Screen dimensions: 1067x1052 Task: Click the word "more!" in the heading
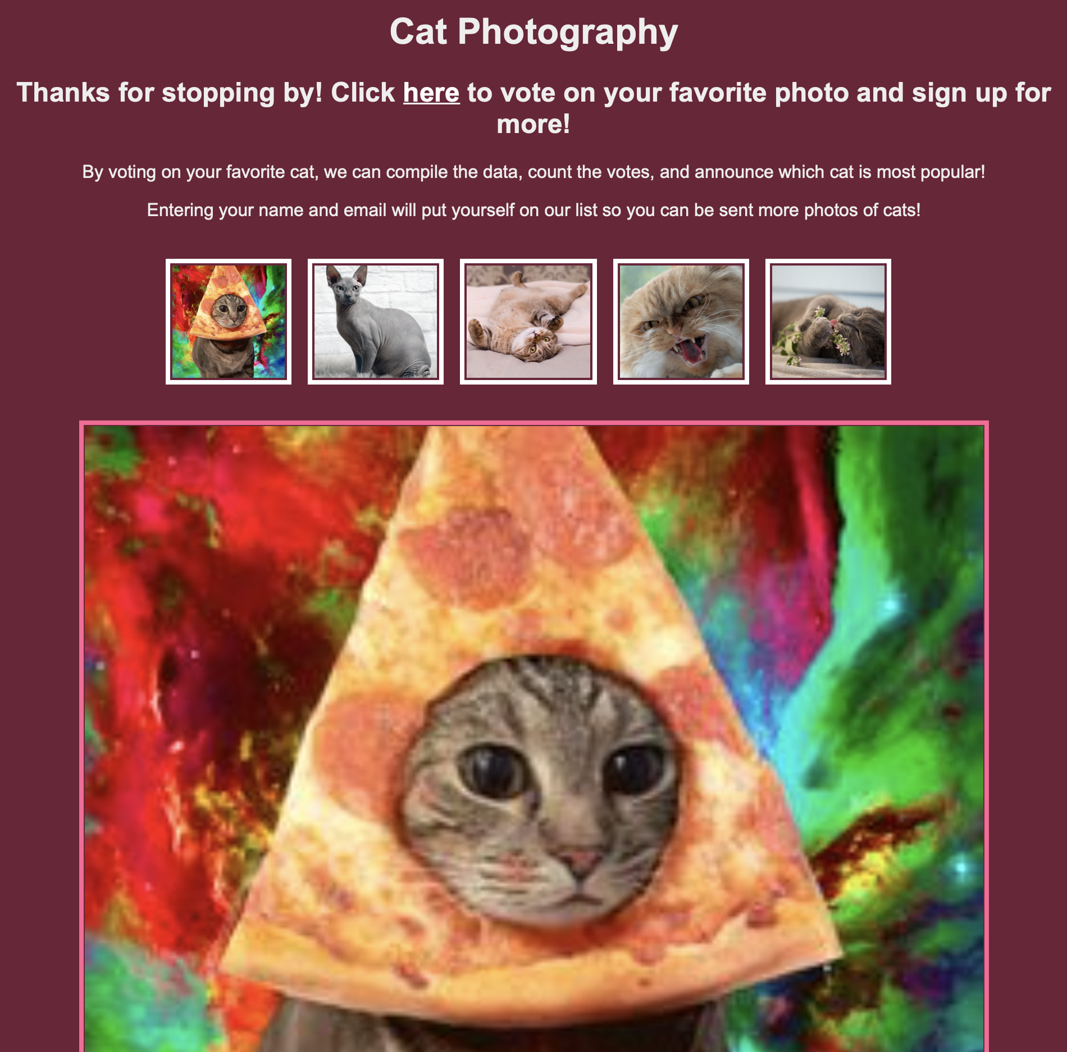pos(533,124)
